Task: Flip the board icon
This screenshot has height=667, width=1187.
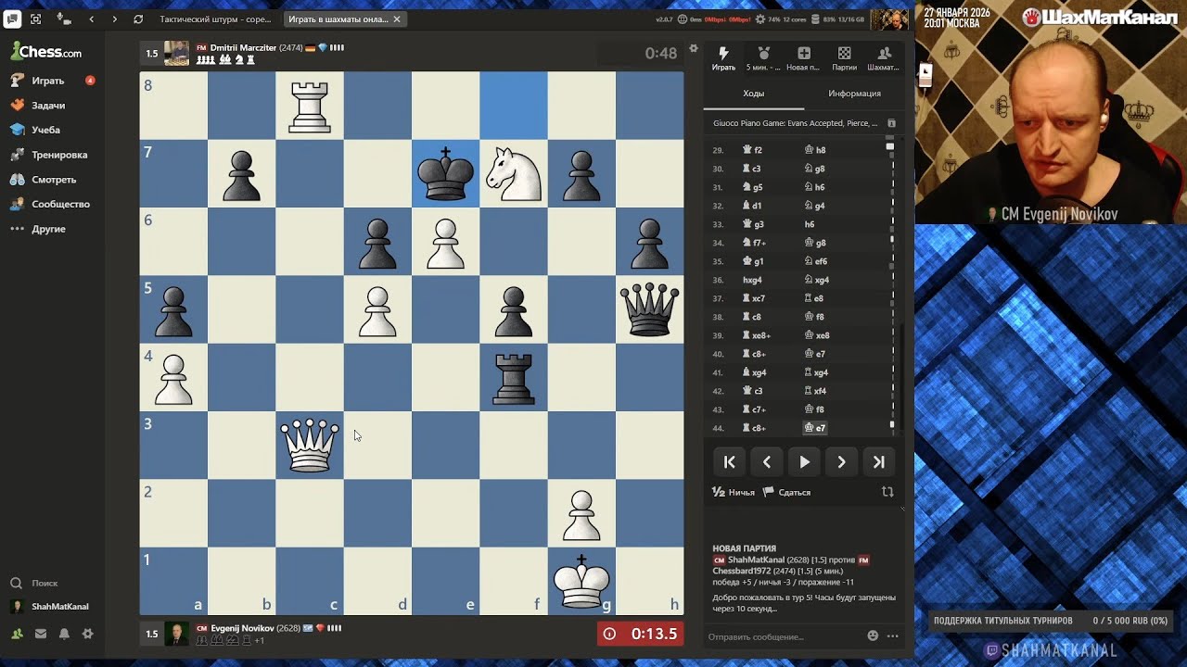Action: [x=887, y=492]
